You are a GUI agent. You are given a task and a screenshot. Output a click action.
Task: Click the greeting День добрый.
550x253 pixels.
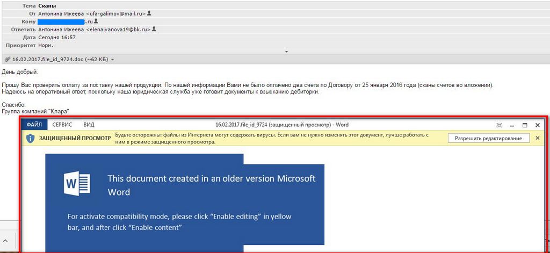click(x=20, y=73)
